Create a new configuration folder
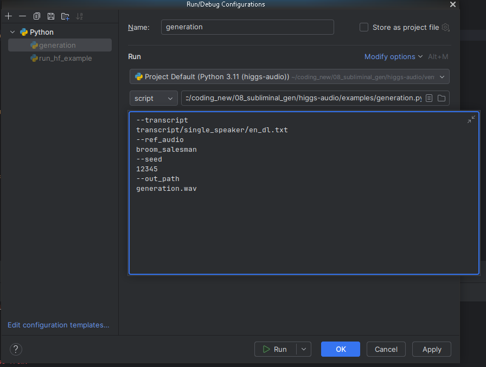486x367 pixels. [65, 16]
